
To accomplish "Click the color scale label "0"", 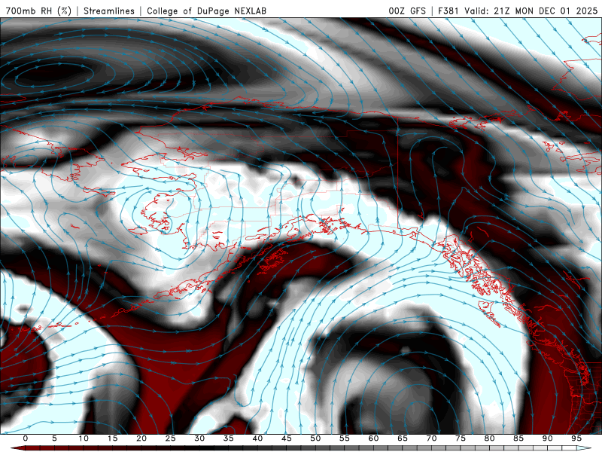I will click(26, 438).
